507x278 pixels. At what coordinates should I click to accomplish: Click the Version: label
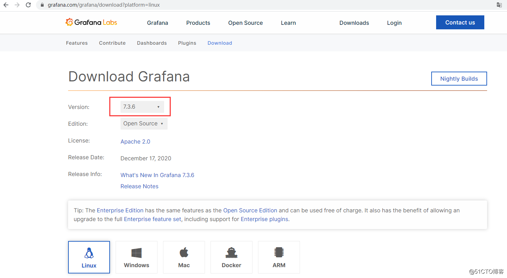(x=79, y=107)
